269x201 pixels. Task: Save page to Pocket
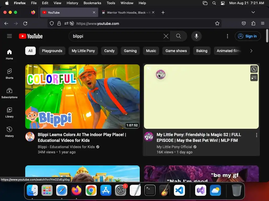click(244, 23)
